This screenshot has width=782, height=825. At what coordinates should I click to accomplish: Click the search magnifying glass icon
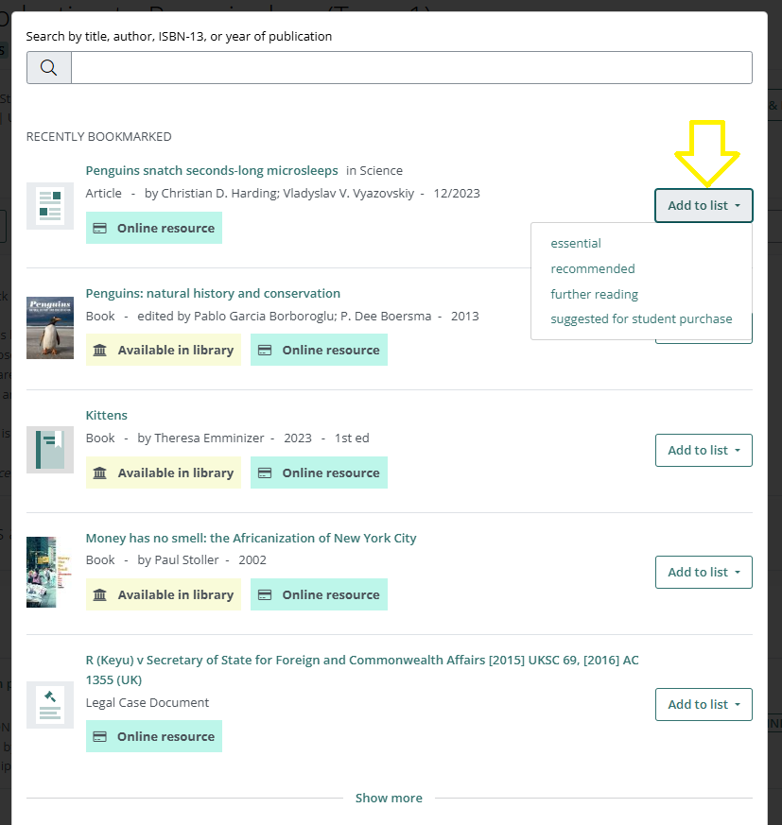tap(48, 67)
